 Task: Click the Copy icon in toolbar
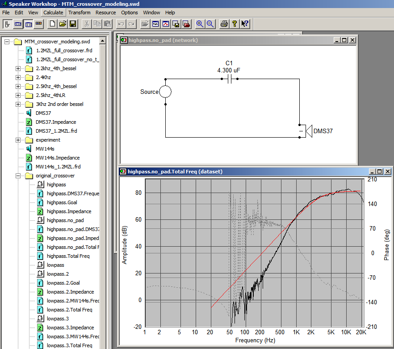[97, 24]
